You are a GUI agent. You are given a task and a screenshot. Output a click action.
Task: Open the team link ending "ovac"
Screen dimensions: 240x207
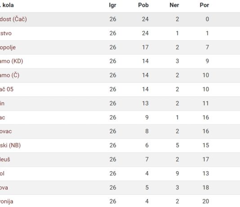tap(6, 131)
